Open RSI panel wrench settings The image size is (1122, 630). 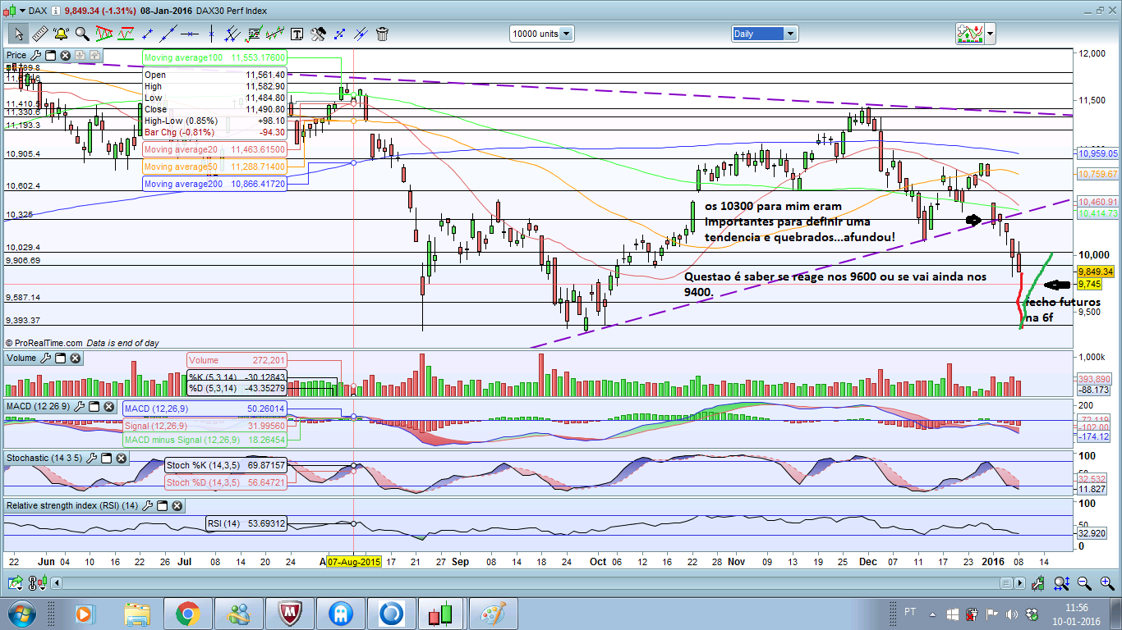tap(147, 506)
